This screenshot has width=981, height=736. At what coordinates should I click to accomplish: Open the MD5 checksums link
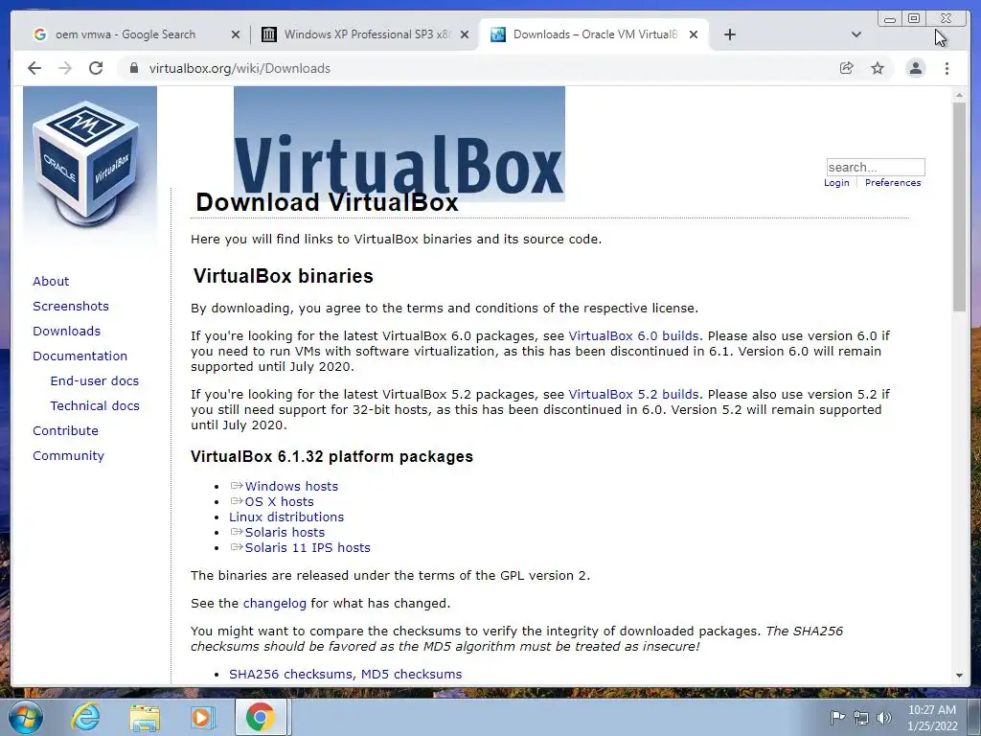click(x=412, y=674)
